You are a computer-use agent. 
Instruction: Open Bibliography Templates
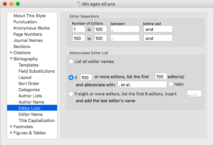(x=29, y=65)
